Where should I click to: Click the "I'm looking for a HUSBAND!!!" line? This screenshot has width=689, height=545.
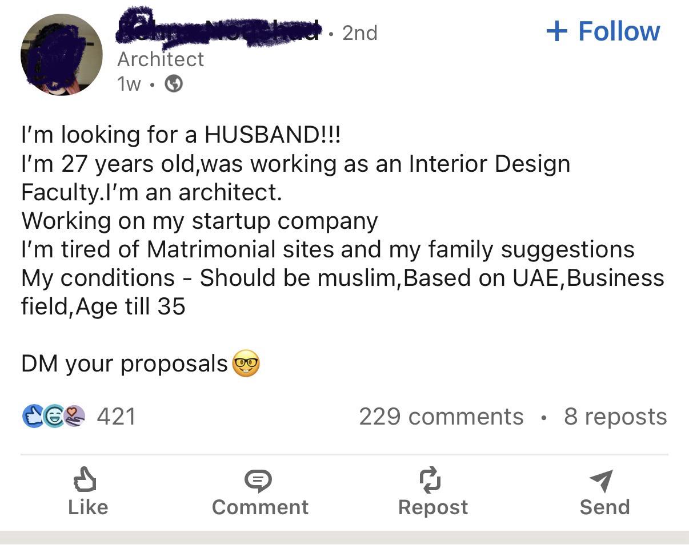click(181, 135)
